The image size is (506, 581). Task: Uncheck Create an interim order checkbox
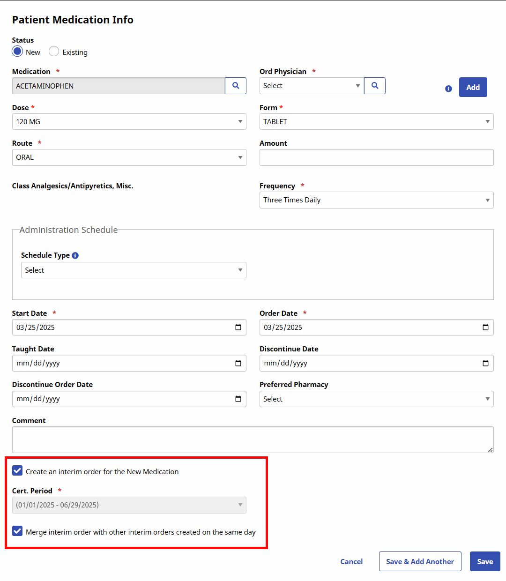coord(17,471)
